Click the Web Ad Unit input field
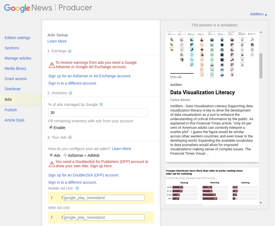Image resolution: width=275 pixels, height=226 pixels. pyautogui.click(x=104, y=217)
